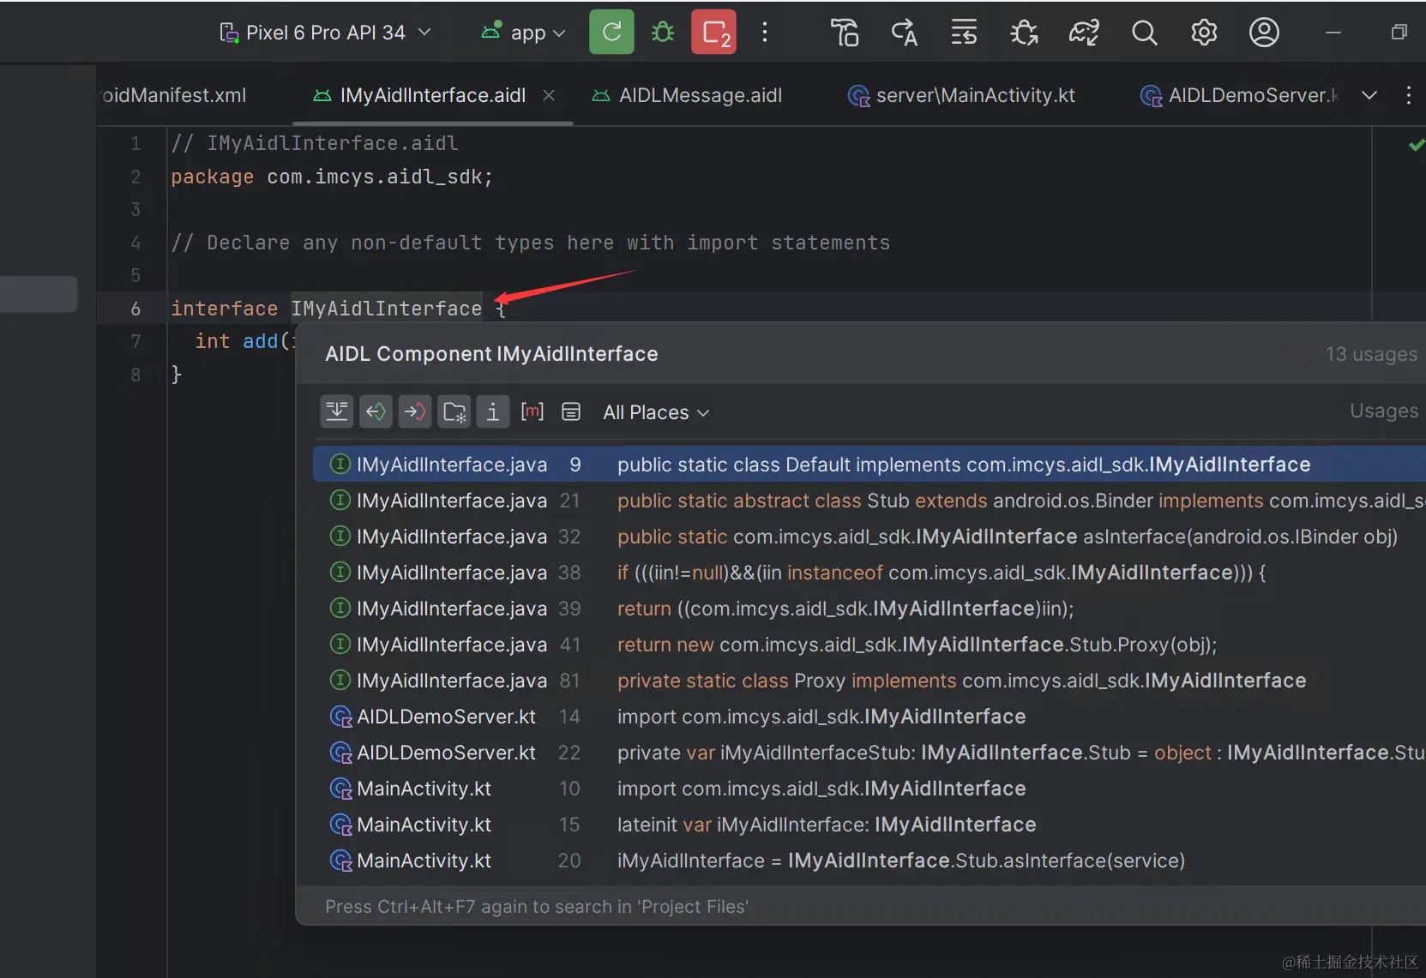Toggle the info 'i' filter button
The height and width of the screenshot is (978, 1426).
click(493, 412)
